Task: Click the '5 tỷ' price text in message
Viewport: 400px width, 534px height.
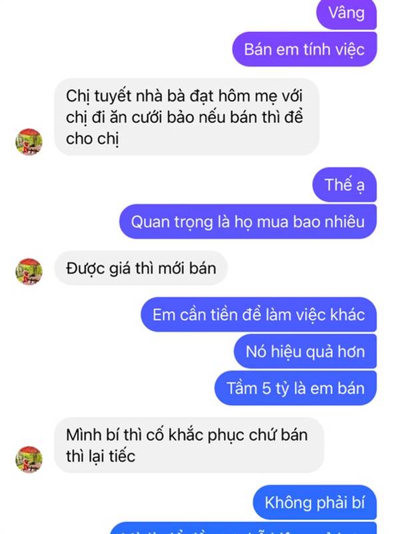Action: [x=275, y=388]
